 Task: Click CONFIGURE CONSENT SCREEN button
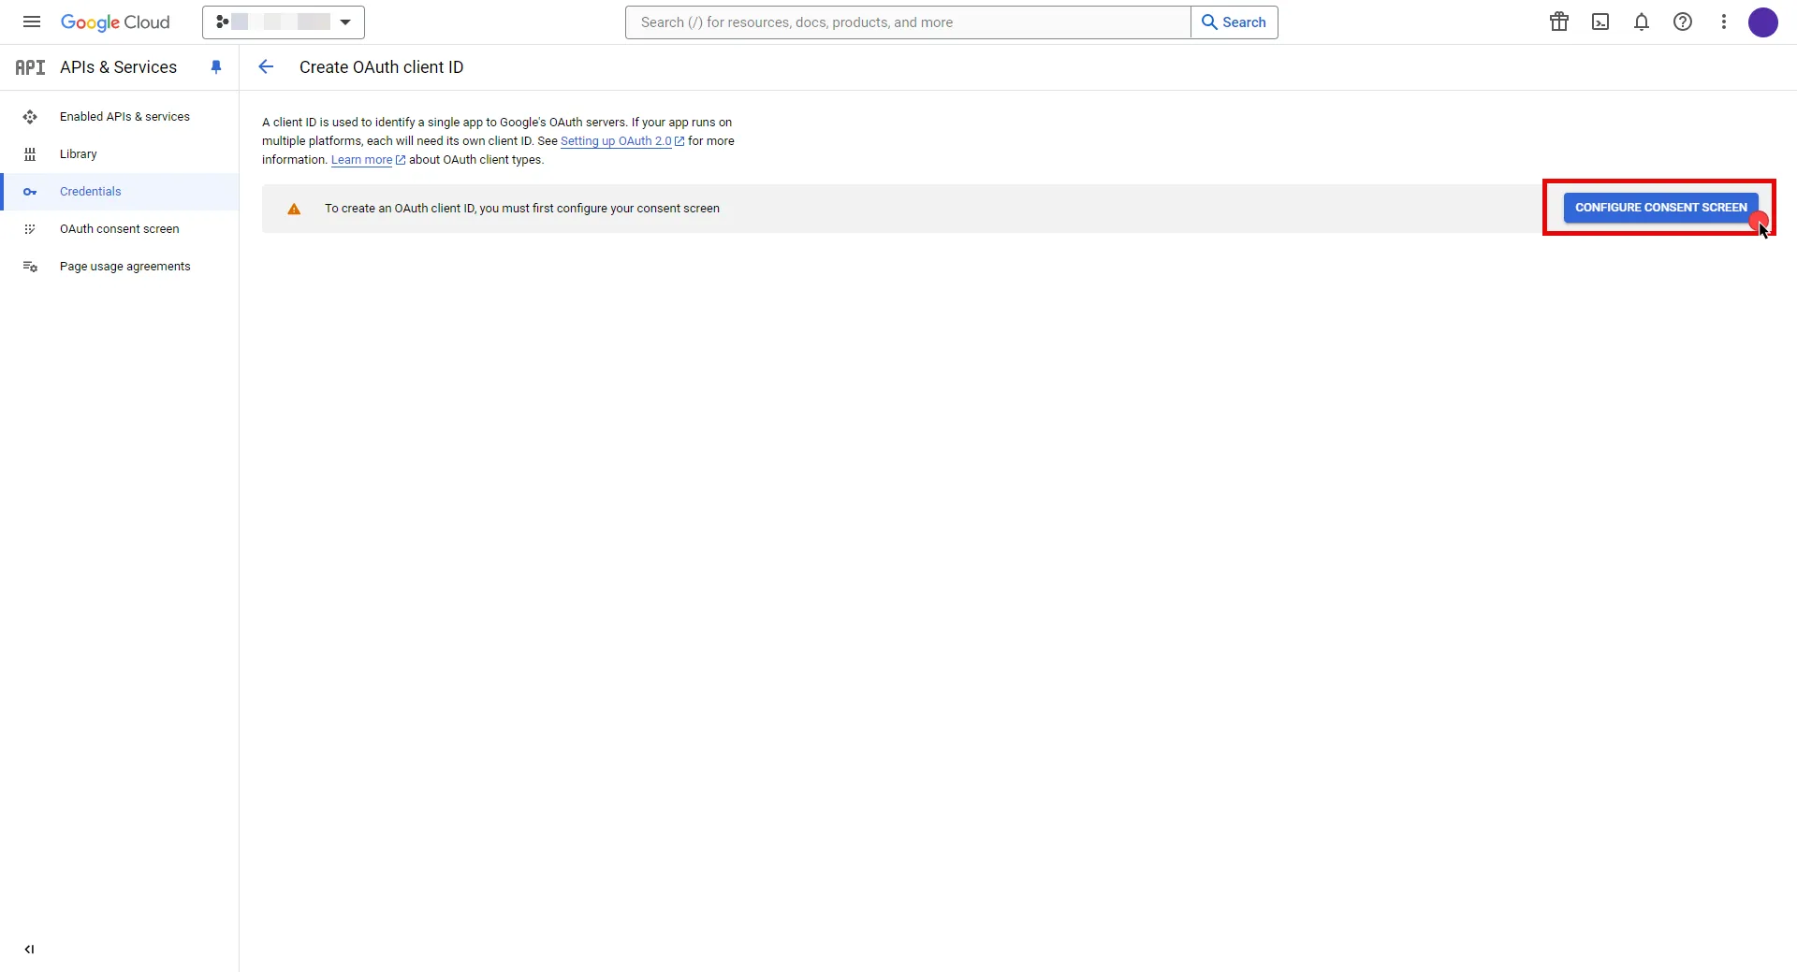coord(1659,207)
